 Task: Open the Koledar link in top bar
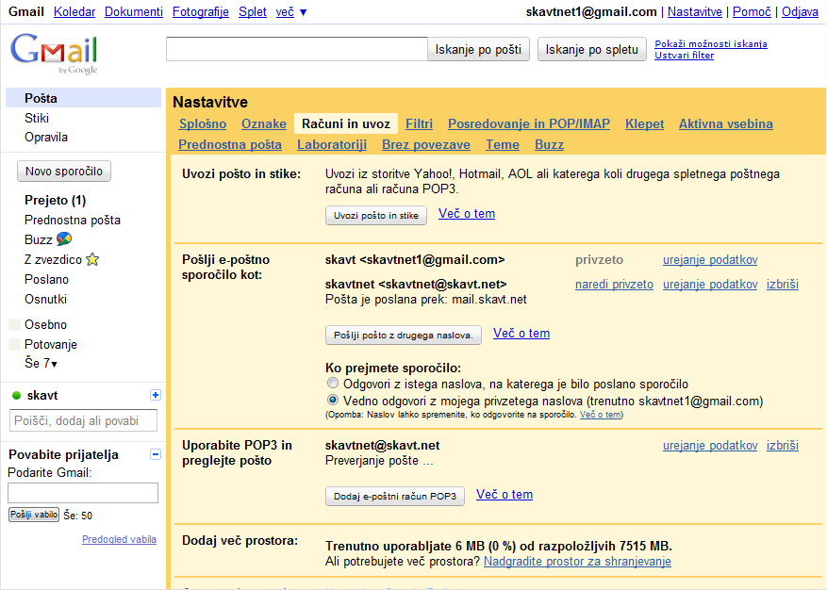pos(74,11)
